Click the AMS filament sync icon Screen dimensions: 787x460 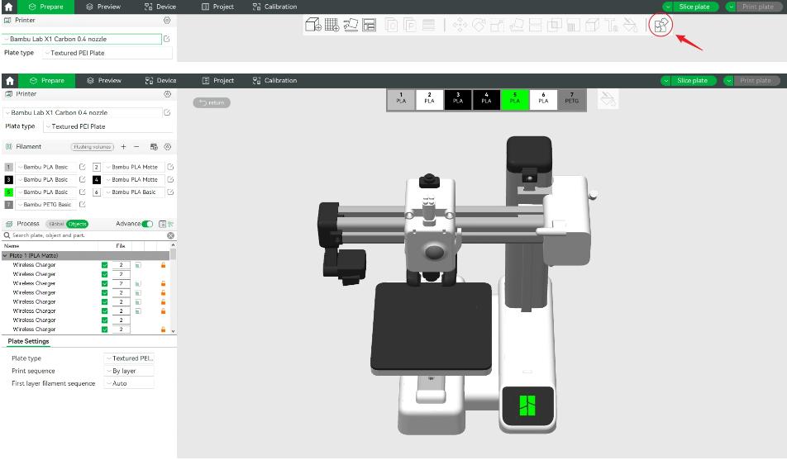(154, 146)
